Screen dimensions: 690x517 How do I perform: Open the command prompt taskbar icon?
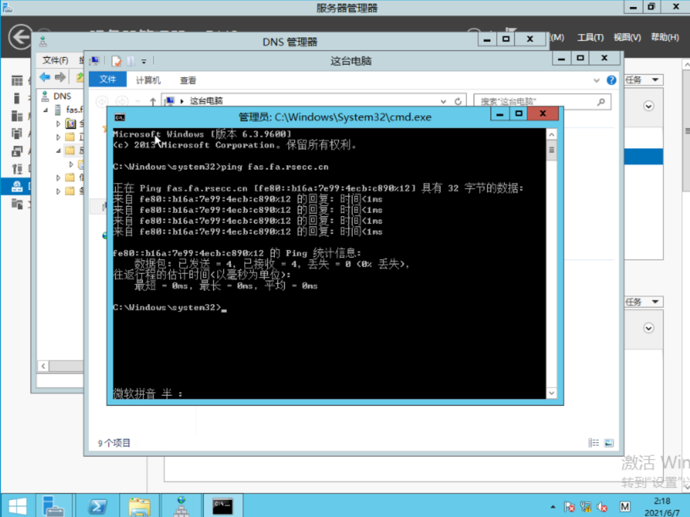[222, 505]
